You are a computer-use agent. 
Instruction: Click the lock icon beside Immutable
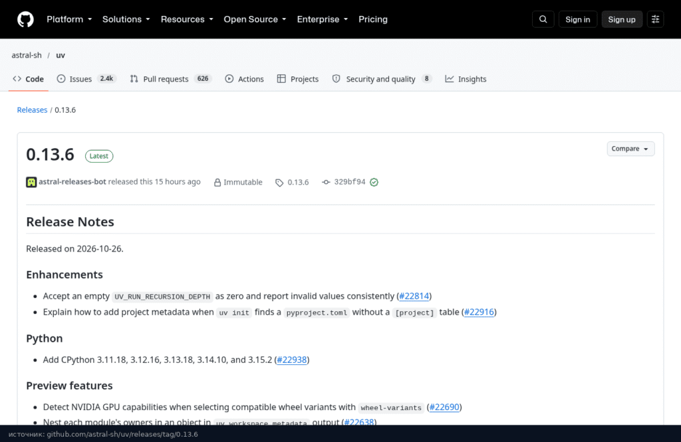coord(217,183)
